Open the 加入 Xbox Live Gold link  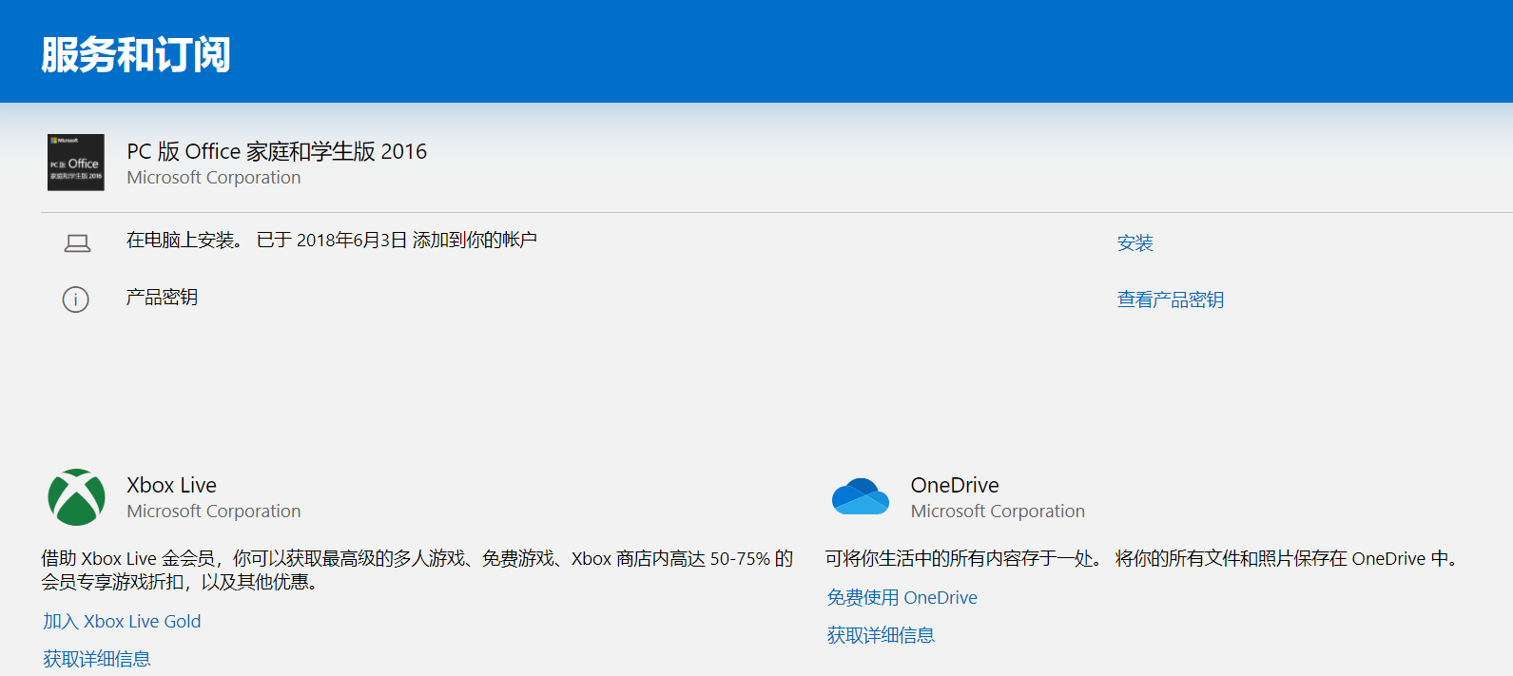tap(122, 622)
